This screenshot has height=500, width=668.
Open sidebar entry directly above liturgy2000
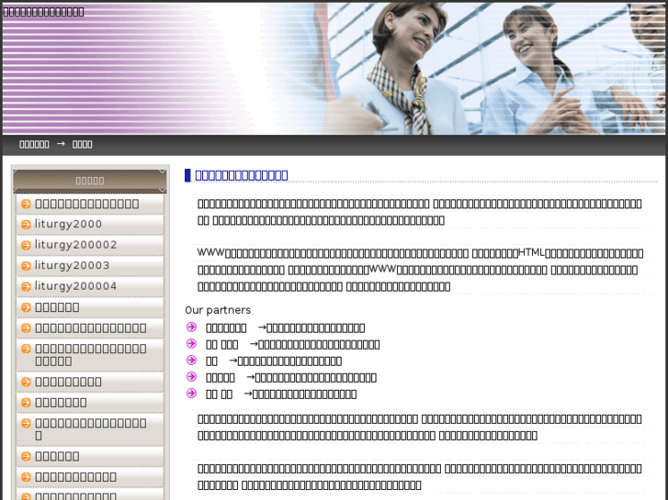point(87,204)
